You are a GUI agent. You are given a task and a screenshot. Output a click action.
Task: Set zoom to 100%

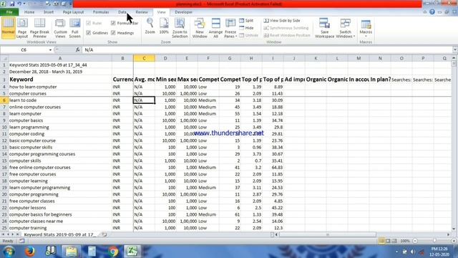point(164,27)
